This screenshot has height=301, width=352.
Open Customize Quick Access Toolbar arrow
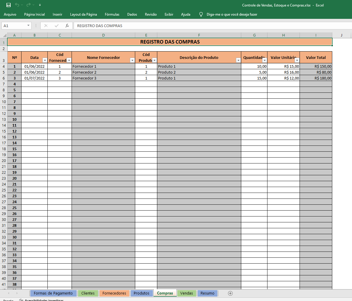pyautogui.click(x=40, y=5)
